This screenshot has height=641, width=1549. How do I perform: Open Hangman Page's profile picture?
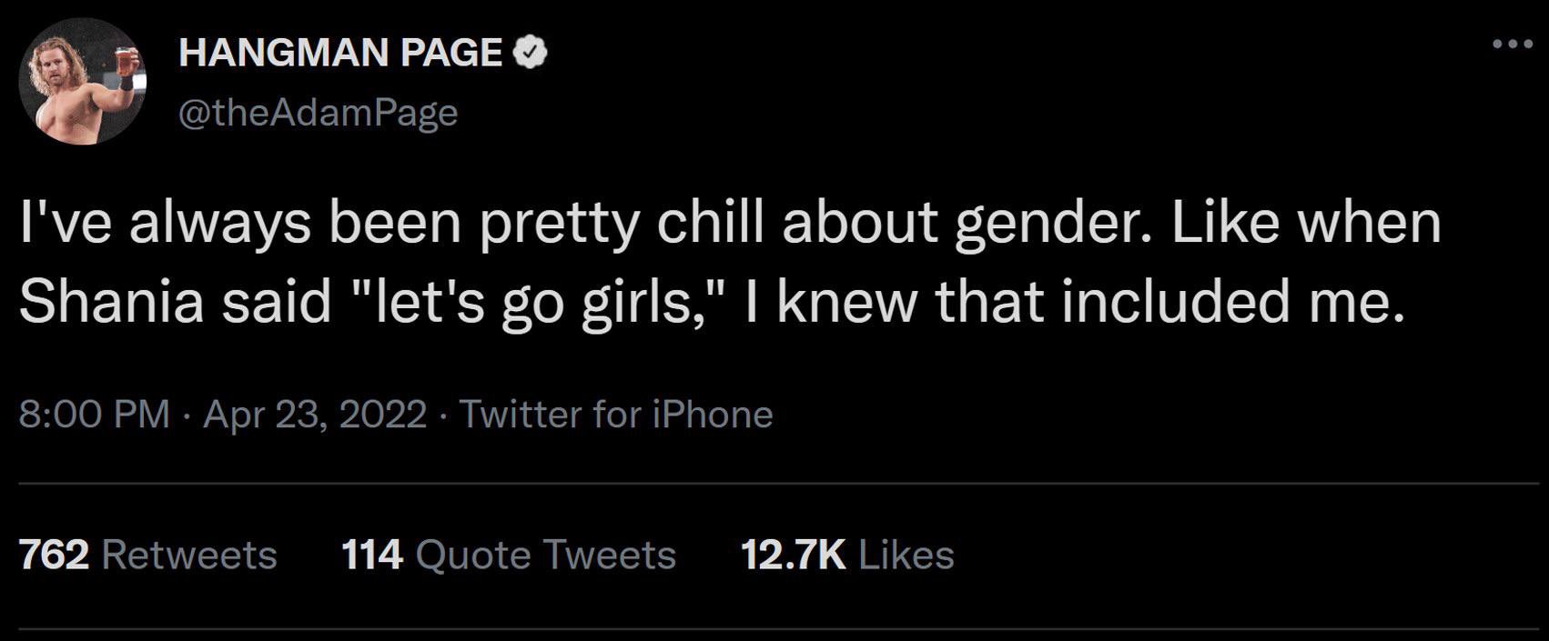point(82,81)
